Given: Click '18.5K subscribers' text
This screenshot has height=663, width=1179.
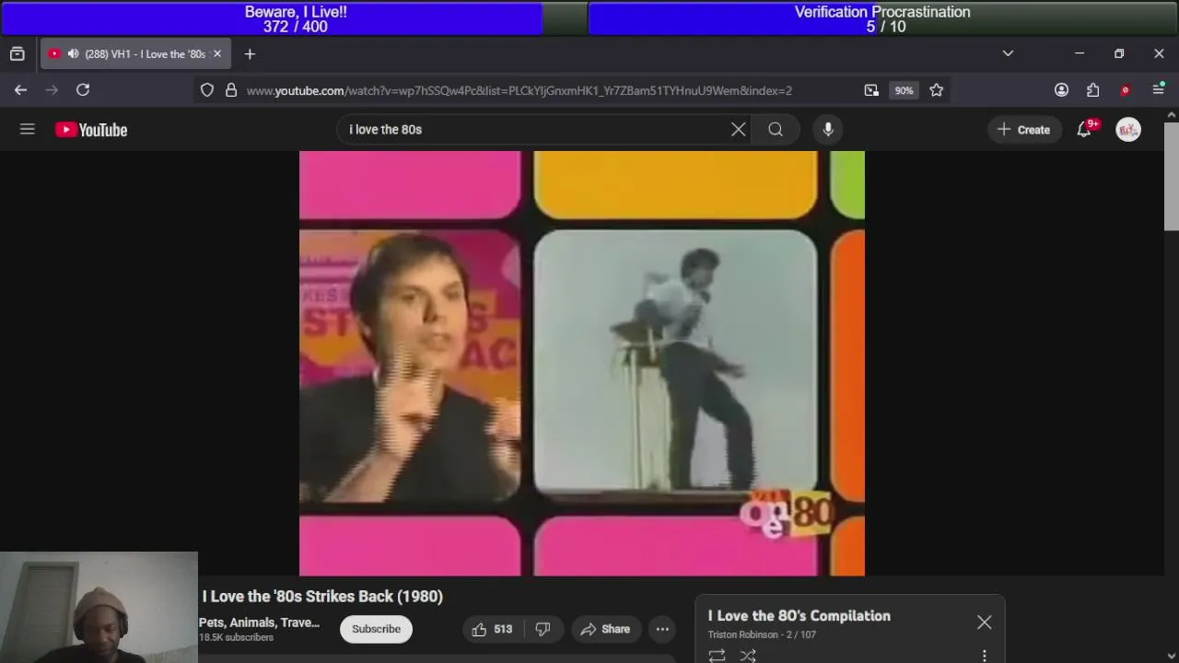Looking at the screenshot, I should tap(236, 637).
